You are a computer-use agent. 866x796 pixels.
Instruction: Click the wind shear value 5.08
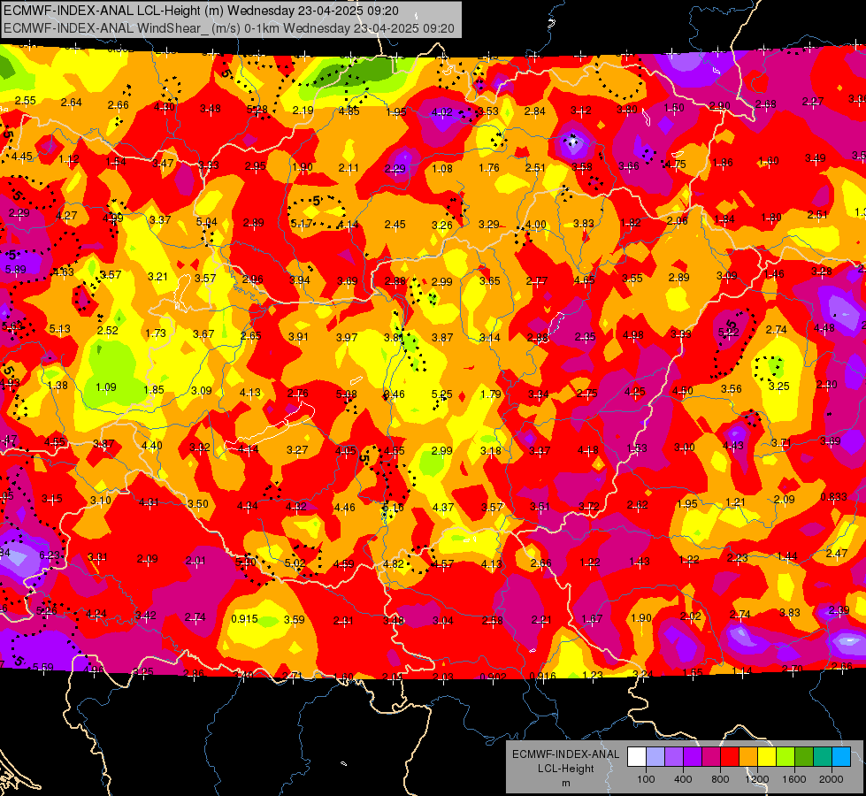(x=346, y=394)
